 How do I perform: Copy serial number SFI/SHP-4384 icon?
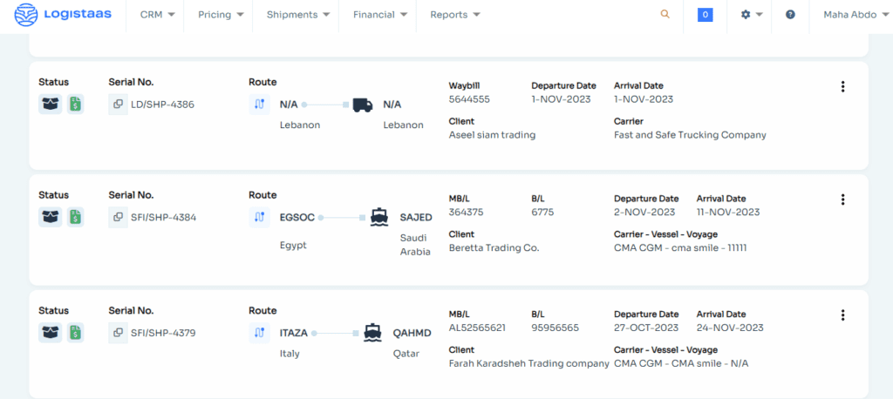[x=118, y=217]
